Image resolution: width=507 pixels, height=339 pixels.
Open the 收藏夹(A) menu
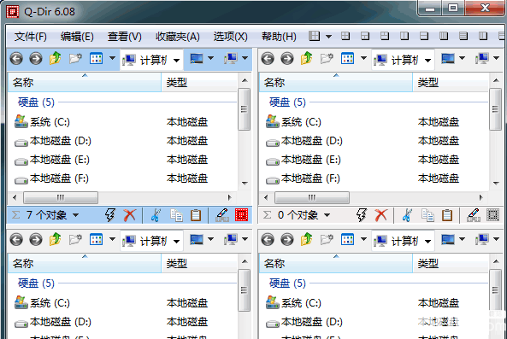[x=178, y=37]
